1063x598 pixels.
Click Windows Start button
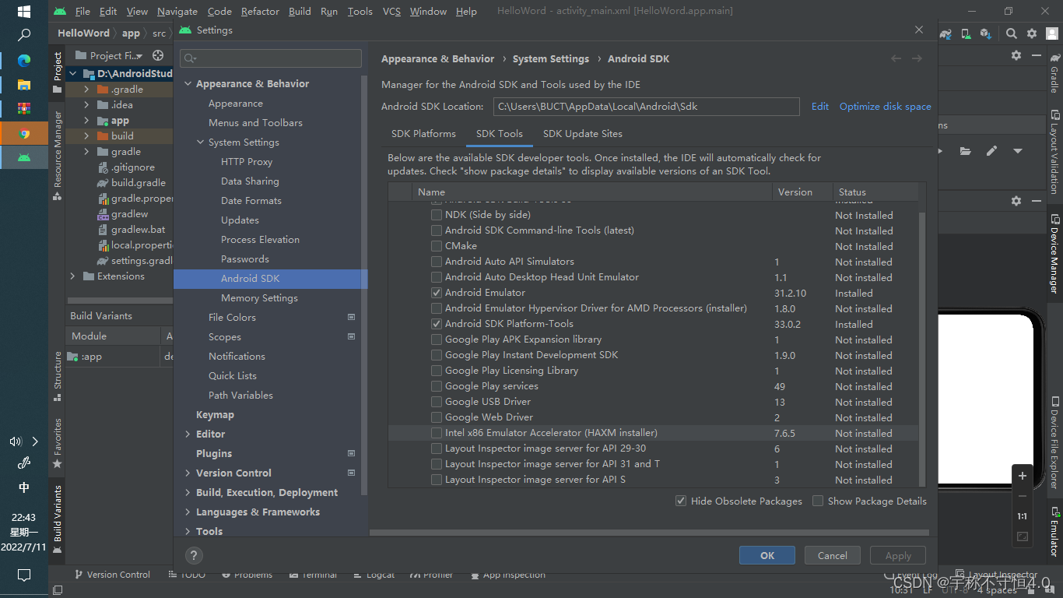[24, 12]
